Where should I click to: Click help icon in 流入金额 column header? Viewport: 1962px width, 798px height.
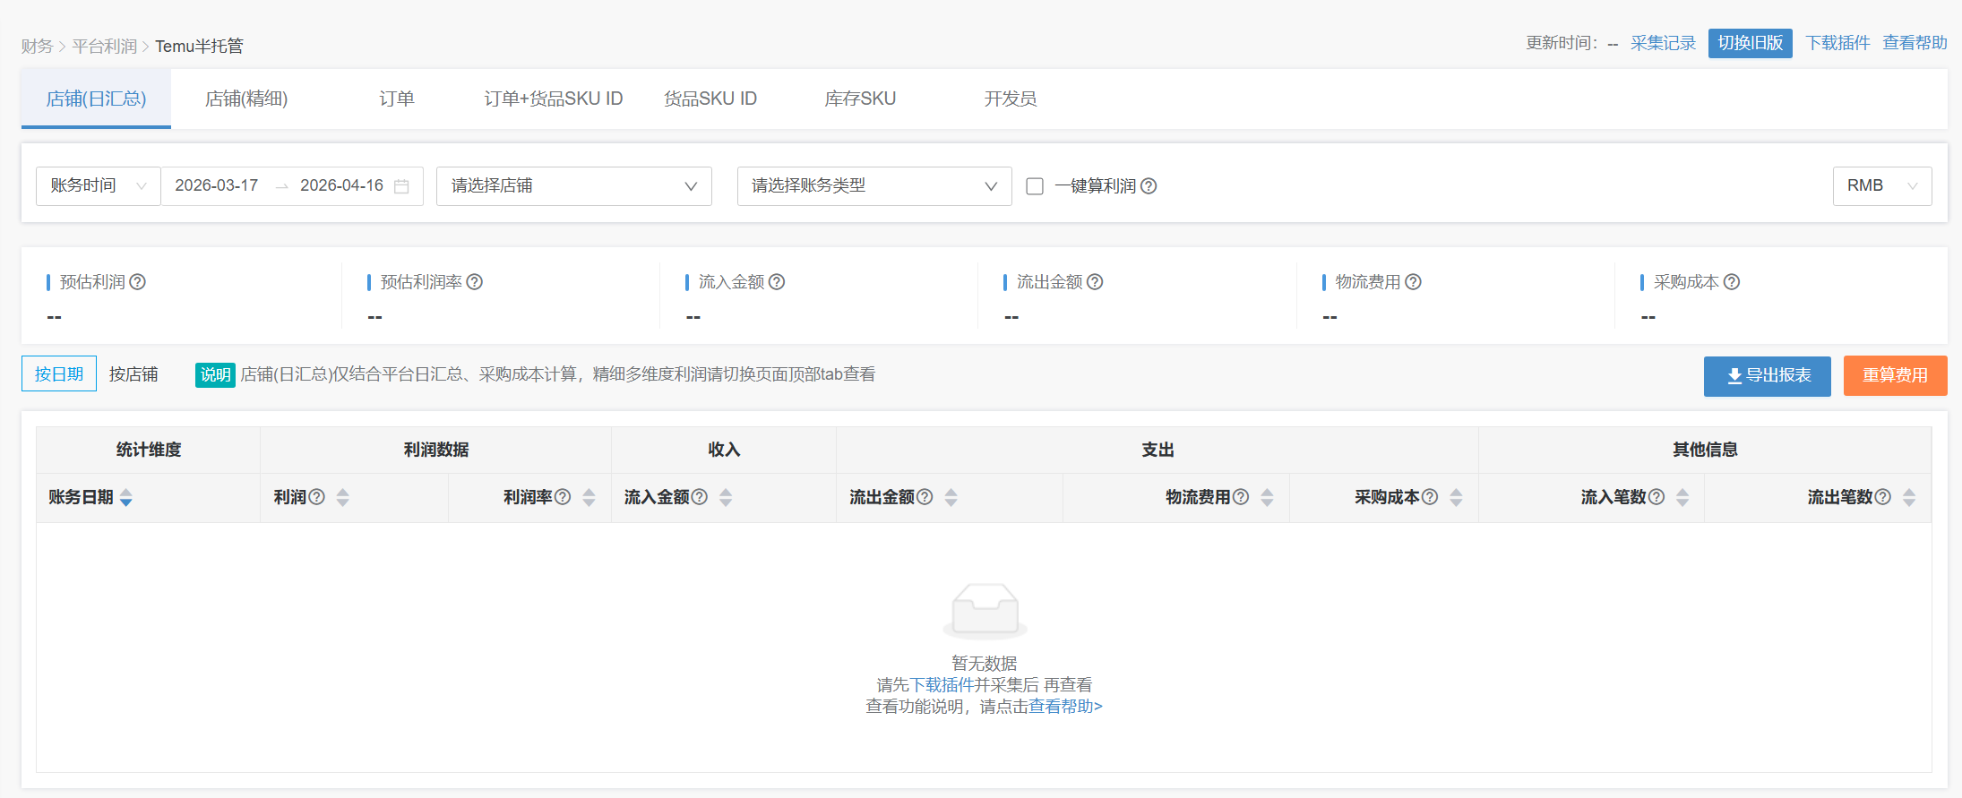pyautogui.click(x=700, y=497)
